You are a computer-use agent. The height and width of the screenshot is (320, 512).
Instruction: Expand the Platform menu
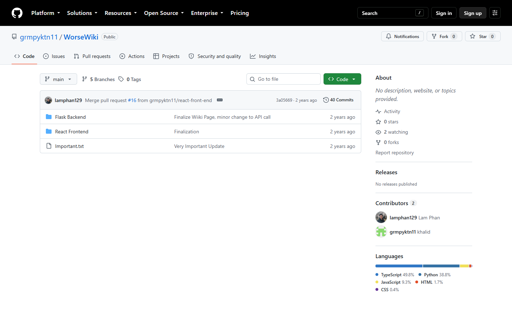click(46, 13)
